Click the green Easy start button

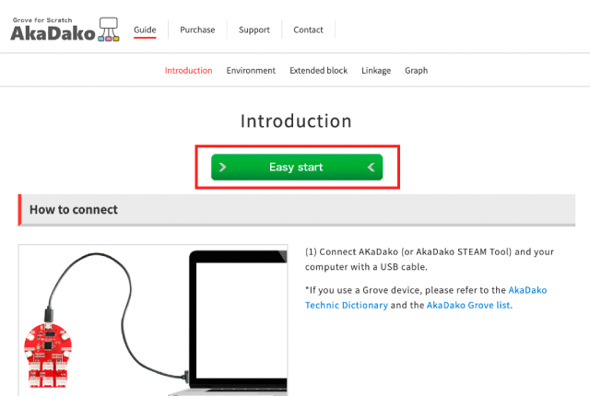(x=297, y=168)
